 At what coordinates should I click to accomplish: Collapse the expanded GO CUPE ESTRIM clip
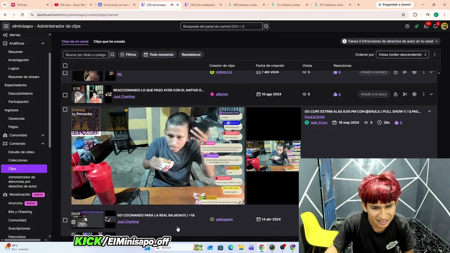(x=429, y=111)
